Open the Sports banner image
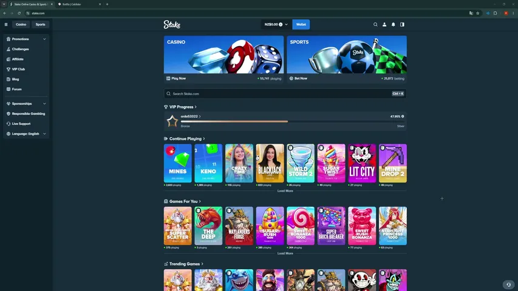The width and height of the screenshot is (518, 291). [x=347, y=55]
